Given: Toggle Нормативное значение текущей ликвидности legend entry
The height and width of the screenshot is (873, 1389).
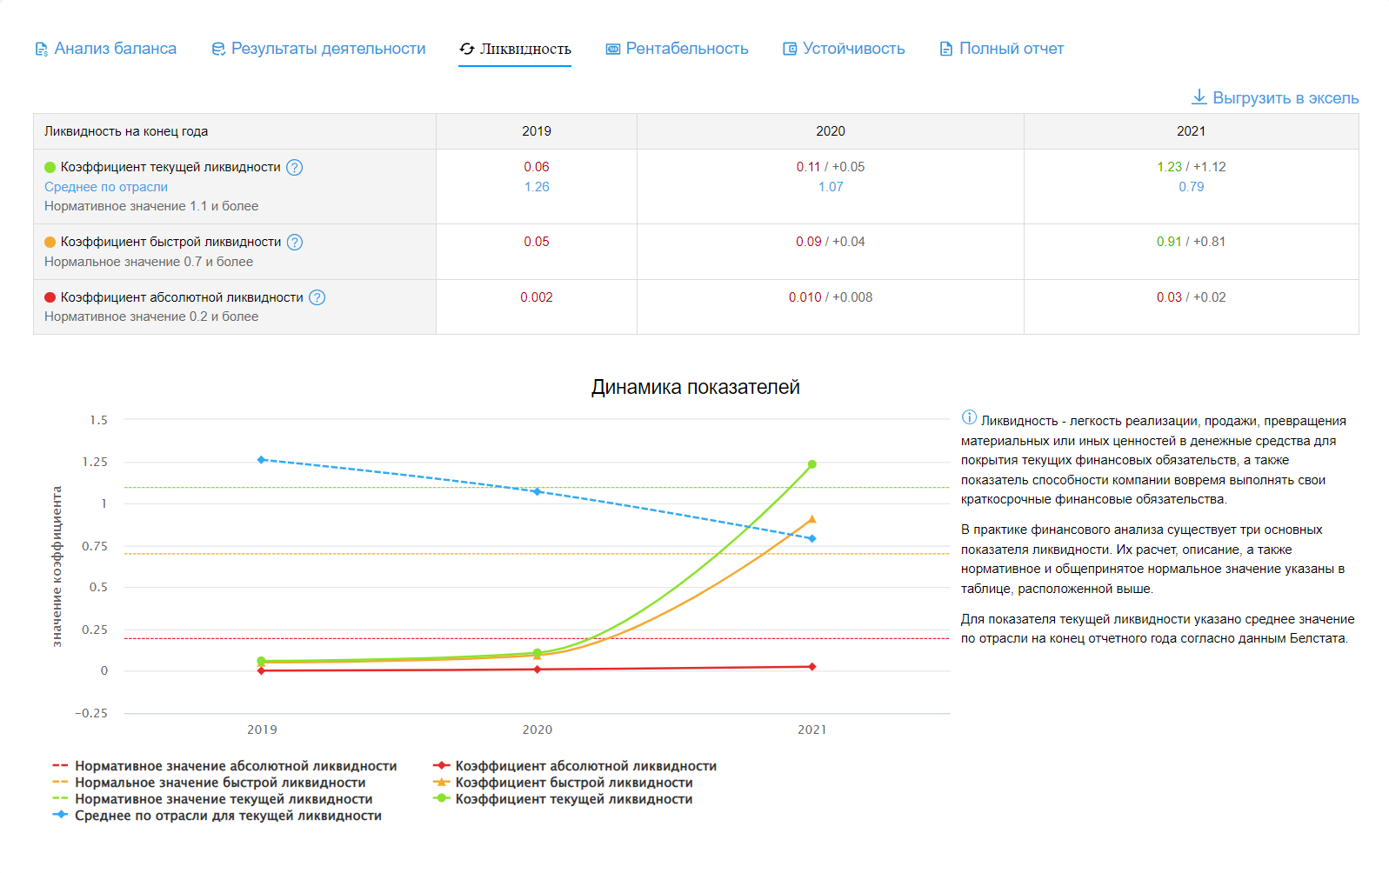Looking at the screenshot, I should point(224,799).
